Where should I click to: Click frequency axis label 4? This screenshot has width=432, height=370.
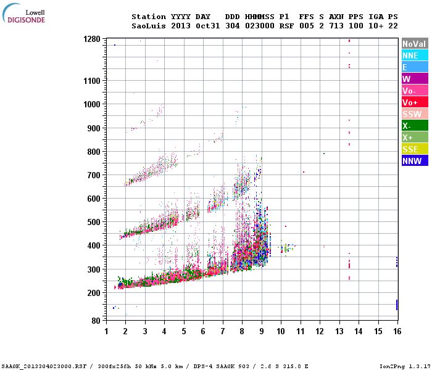coord(164,331)
